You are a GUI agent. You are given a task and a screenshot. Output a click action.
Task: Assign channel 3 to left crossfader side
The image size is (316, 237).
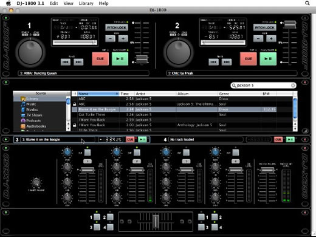point(97,227)
